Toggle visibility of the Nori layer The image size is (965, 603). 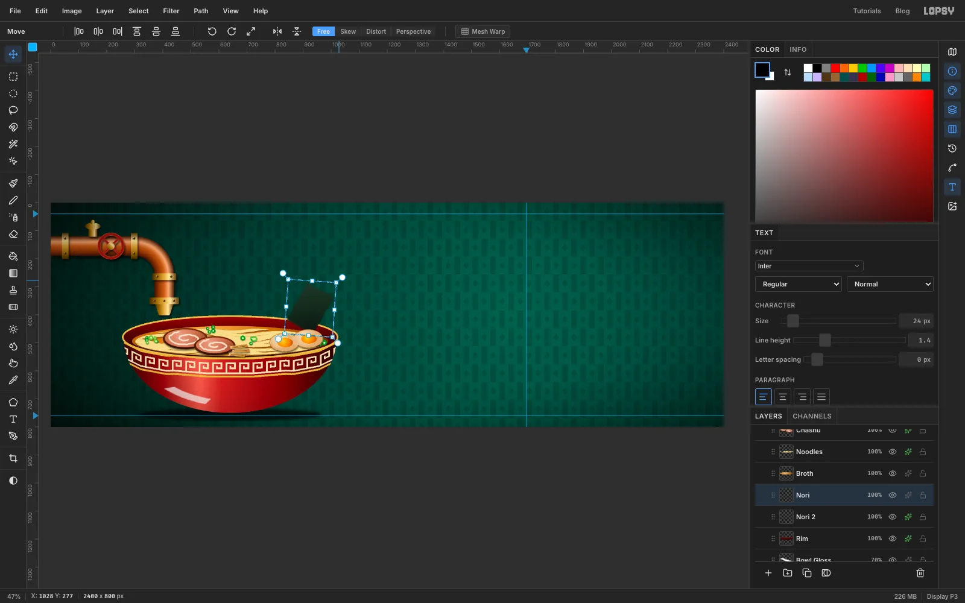(893, 495)
